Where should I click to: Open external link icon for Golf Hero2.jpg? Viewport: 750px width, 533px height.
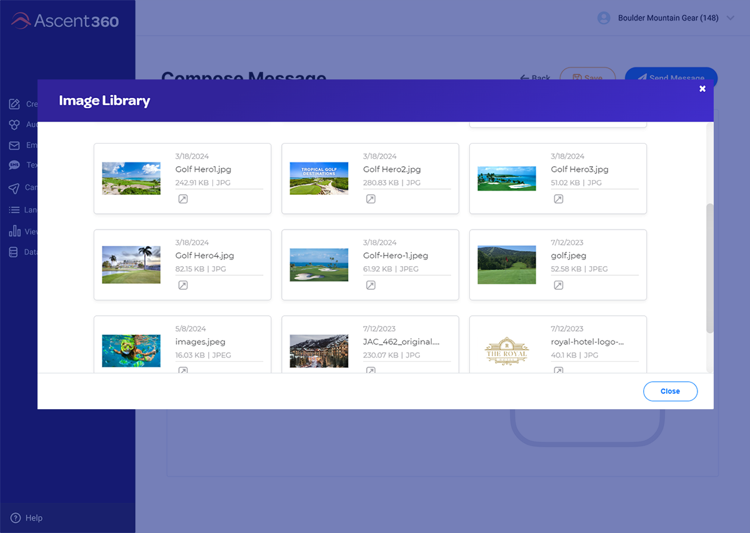coord(371,199)
